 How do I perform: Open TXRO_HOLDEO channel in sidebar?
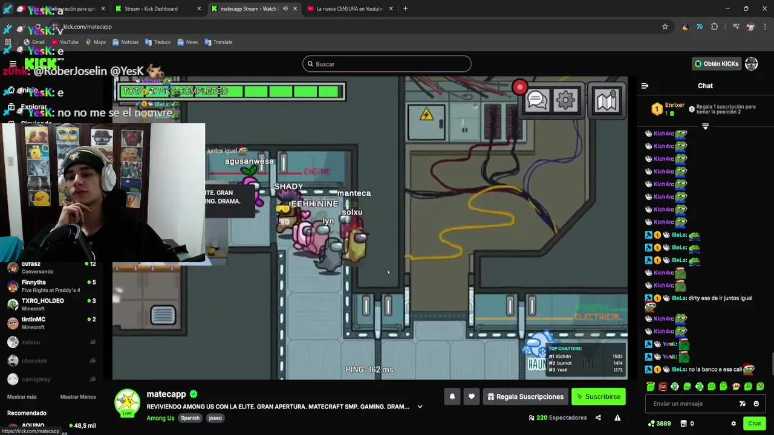tap(51, 304)
